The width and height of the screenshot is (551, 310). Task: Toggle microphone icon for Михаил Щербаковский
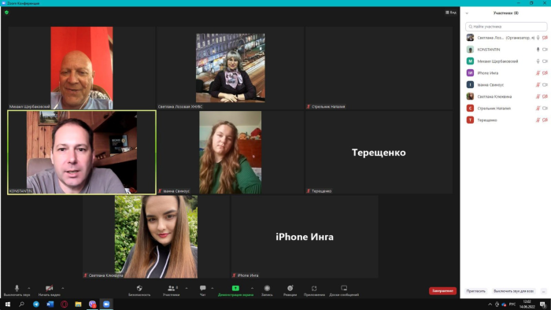538,61
